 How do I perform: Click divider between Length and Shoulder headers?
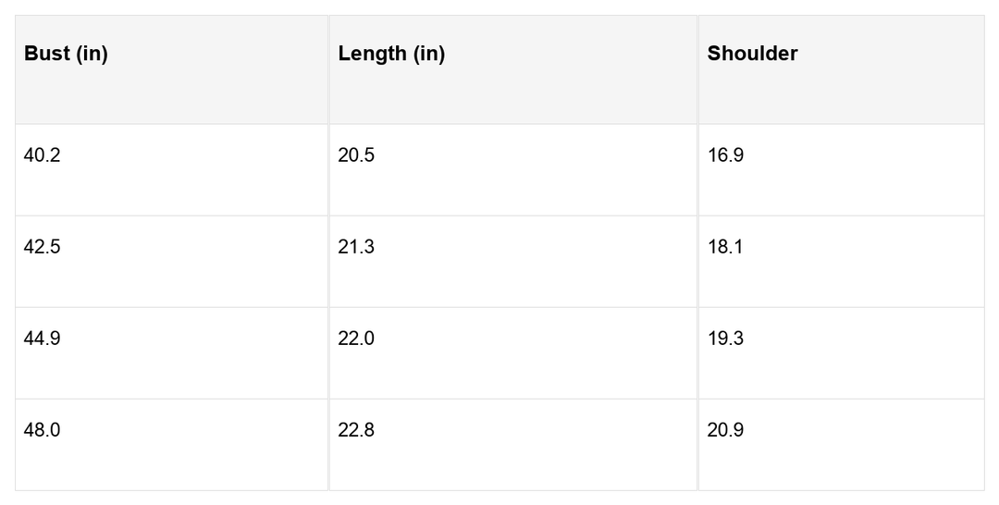[697, 69]
